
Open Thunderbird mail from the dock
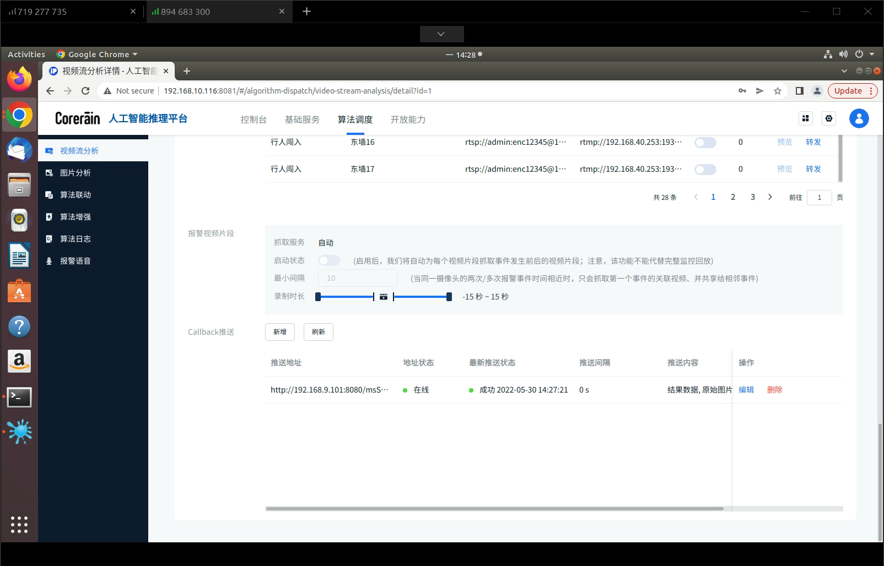[19, 149]
